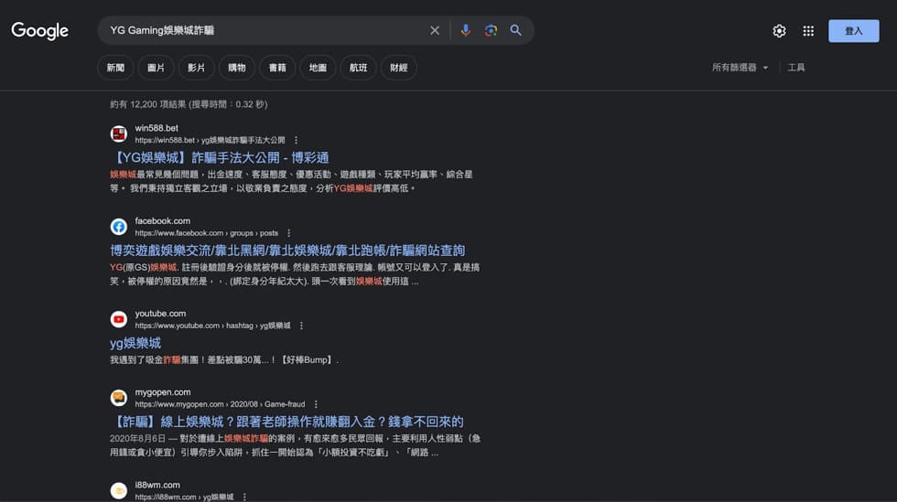Start voice search with microphone icon
This screenshot has width=897, height=502.
click(466, 30)
